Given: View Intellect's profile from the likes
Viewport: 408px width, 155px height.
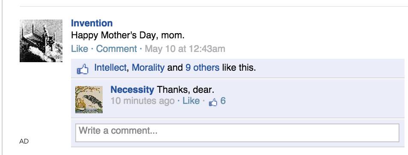Looking at the screenshot, I should tap(110, 68).
